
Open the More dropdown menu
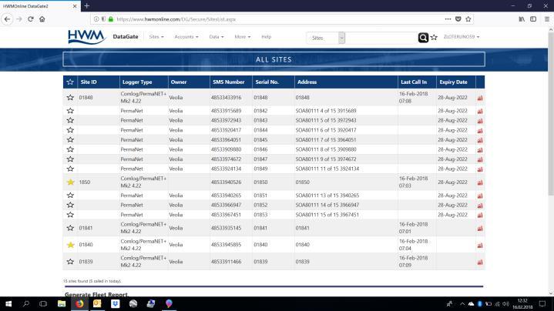point(243,37)
